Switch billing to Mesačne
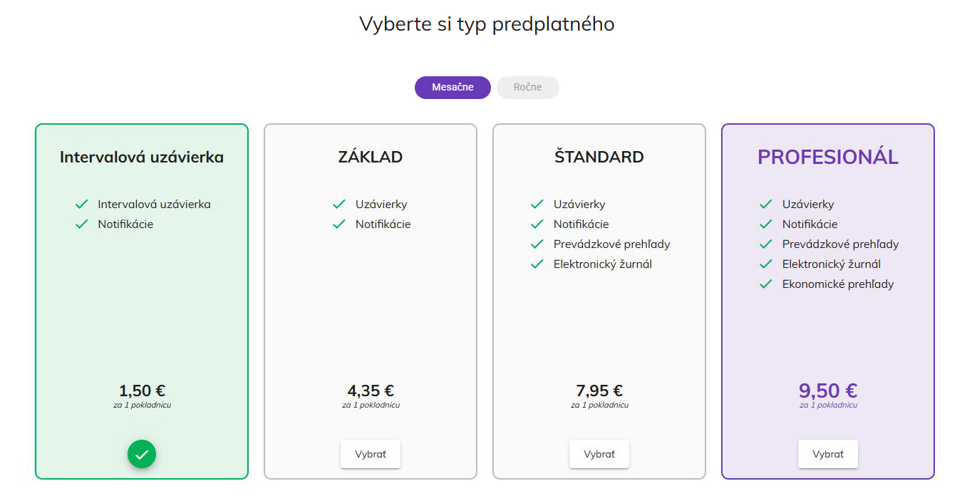 pos(453,88)
